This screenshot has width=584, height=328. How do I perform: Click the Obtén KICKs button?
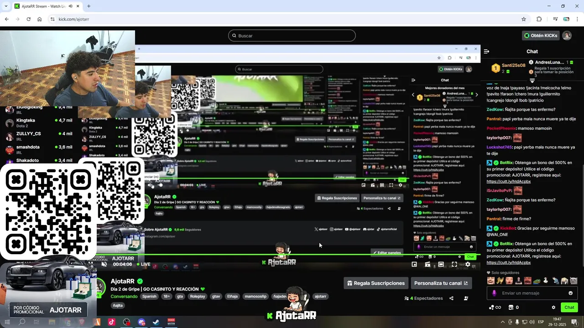[541, 36]
